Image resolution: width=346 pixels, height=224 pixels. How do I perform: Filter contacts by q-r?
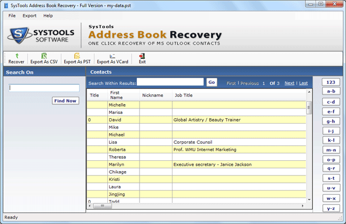331,168
